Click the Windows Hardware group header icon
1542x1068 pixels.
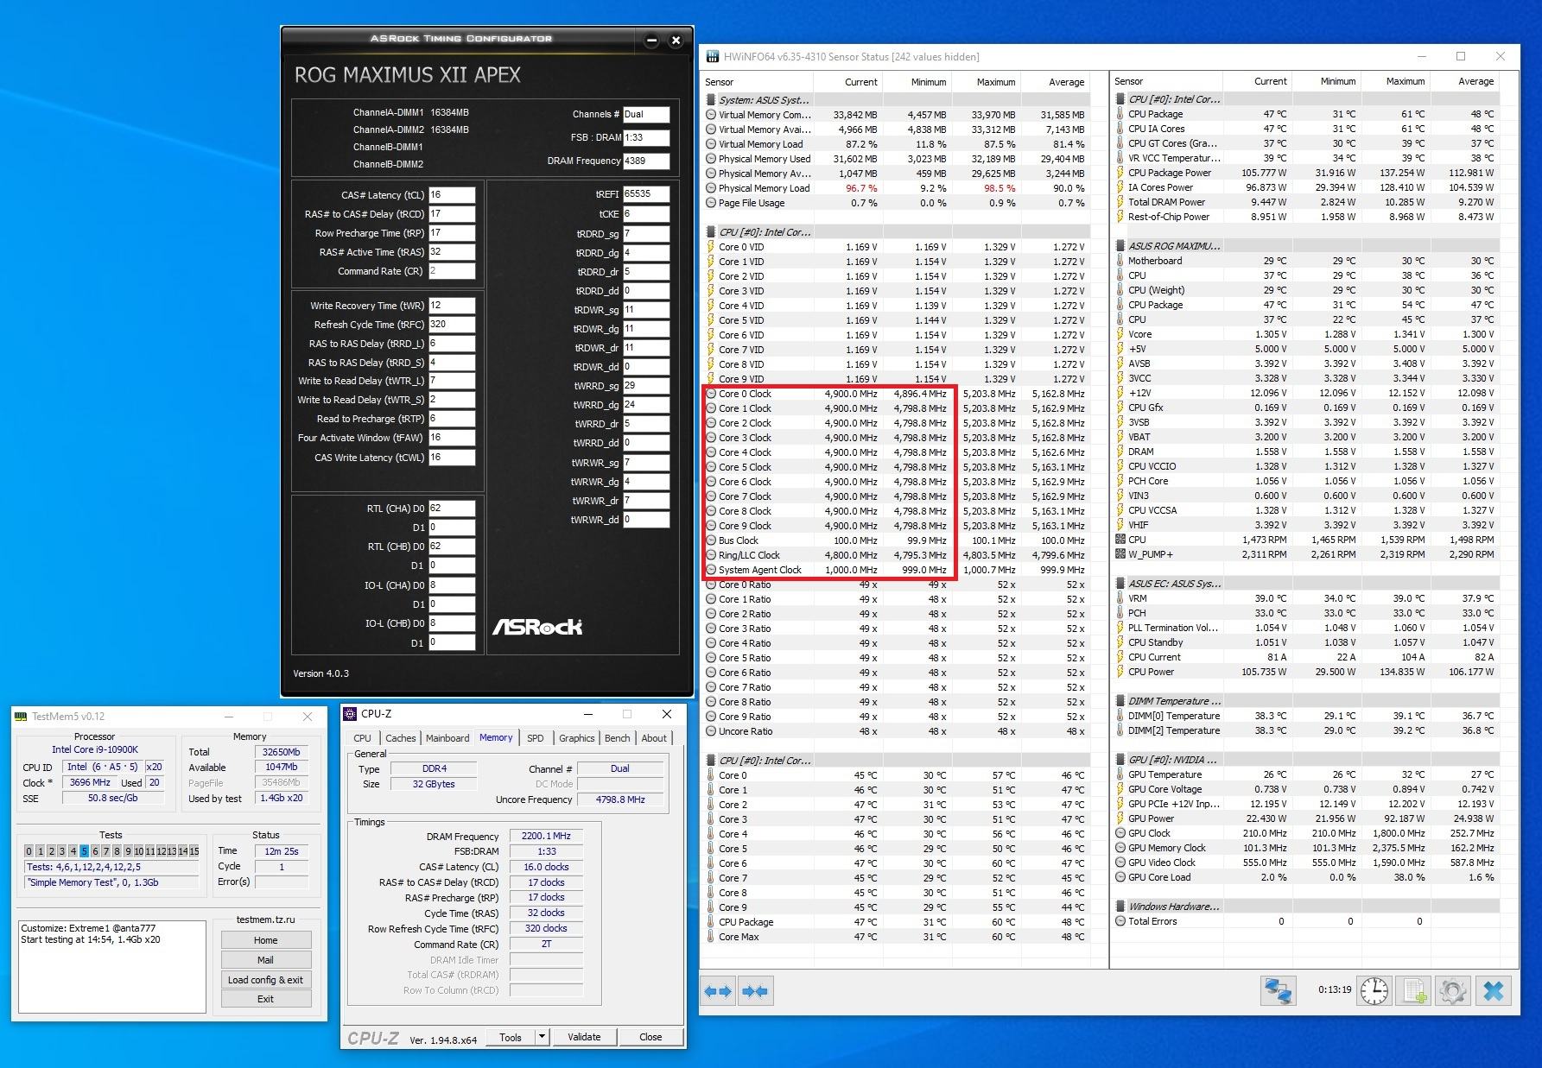point(1120,907)
